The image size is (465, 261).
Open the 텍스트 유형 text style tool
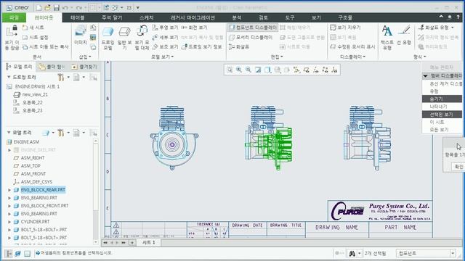click(387, 37)
